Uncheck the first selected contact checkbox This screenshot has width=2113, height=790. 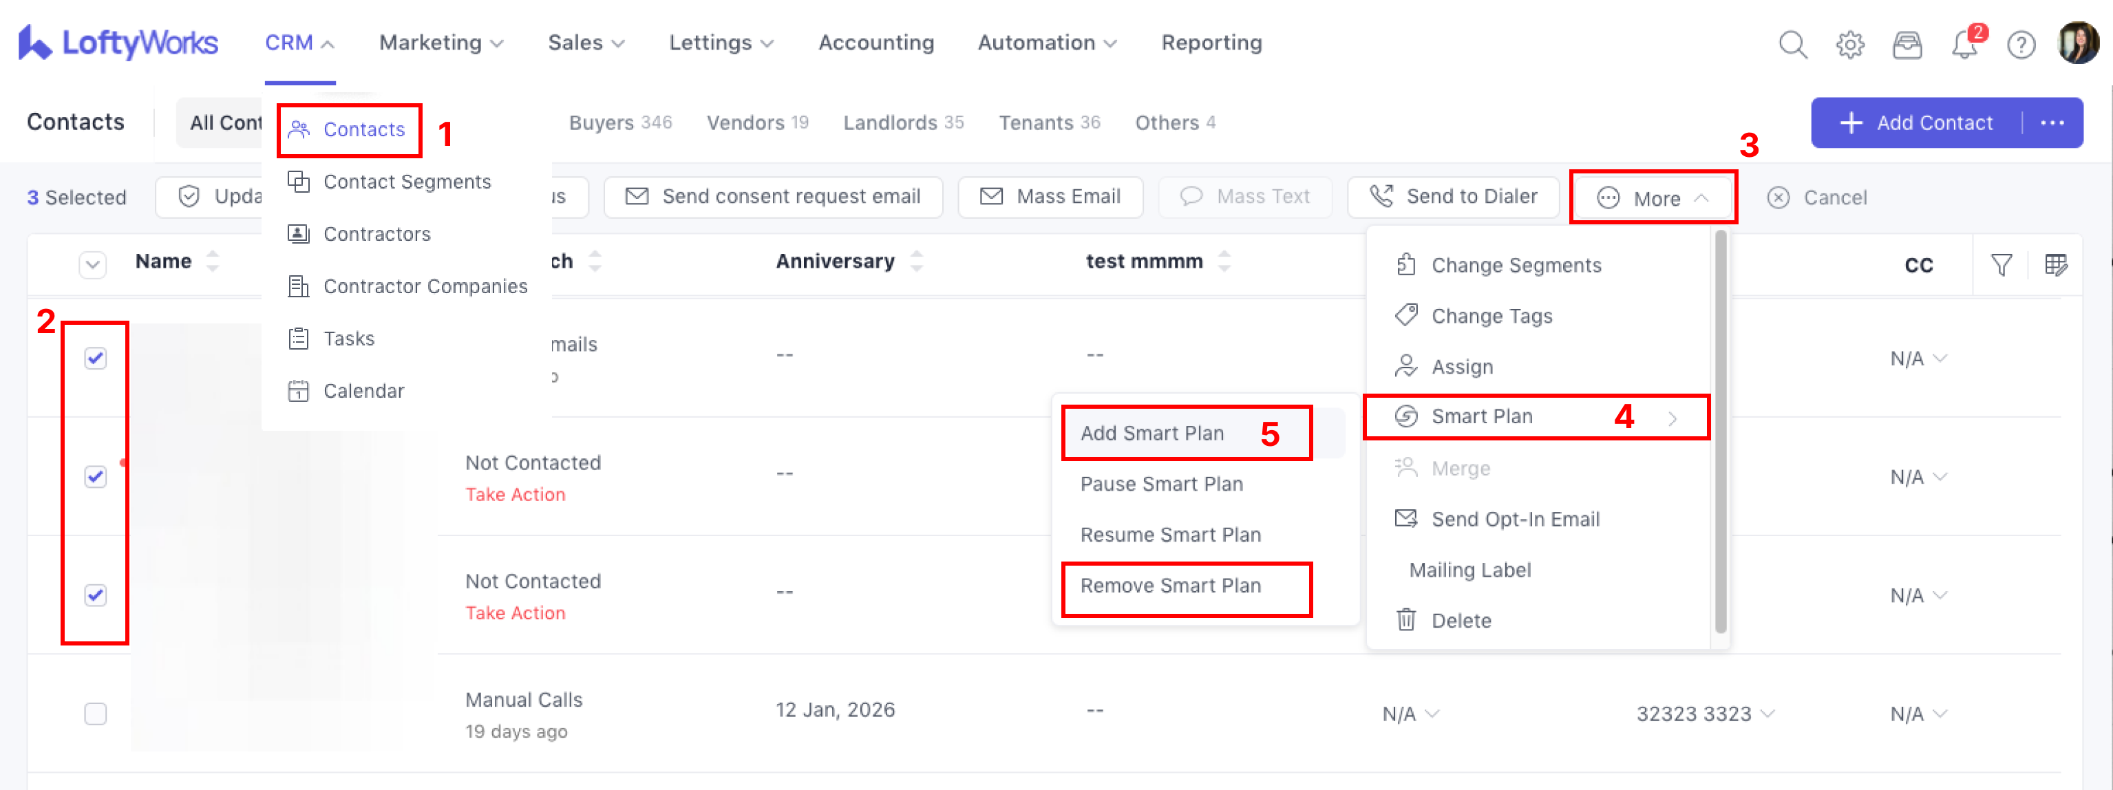point(96,359)
